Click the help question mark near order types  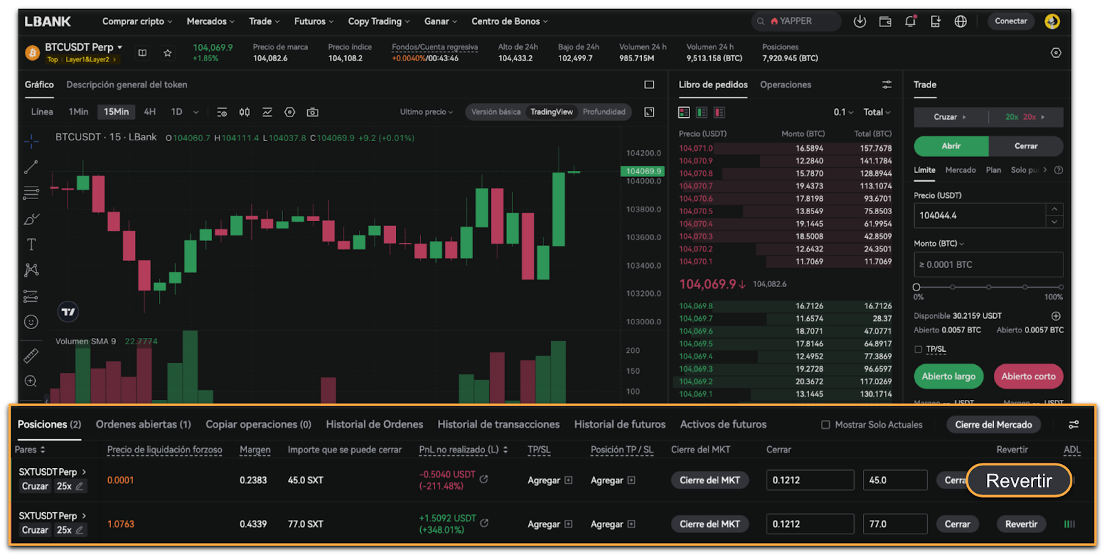click(1059, 170)
